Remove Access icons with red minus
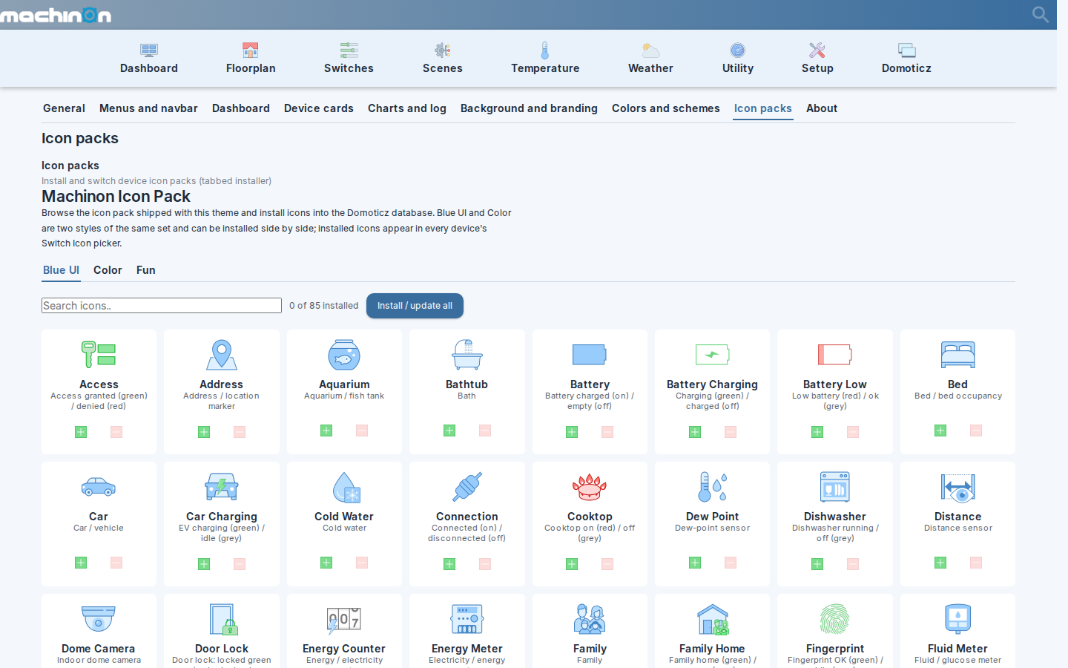 [116, 432]
